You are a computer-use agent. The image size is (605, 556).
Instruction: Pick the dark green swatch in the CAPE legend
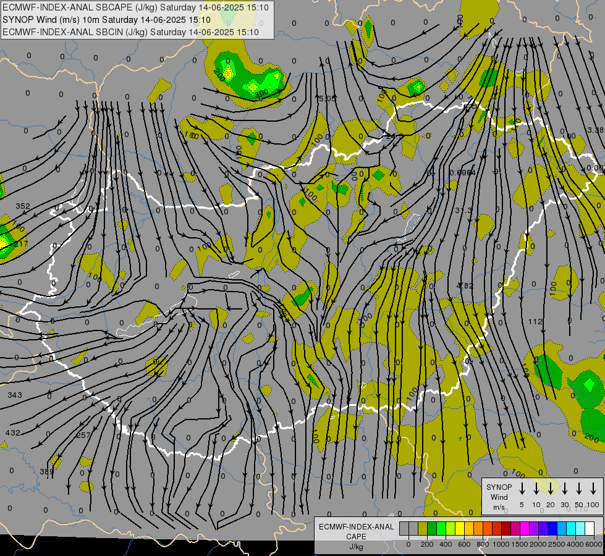(432, 528)
